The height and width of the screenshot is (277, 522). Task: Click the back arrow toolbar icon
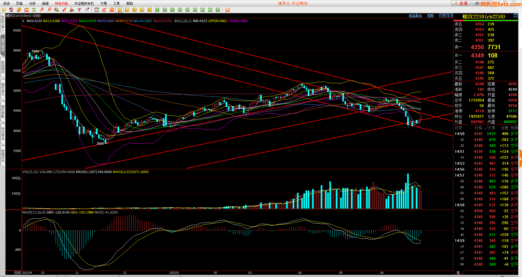4,10
